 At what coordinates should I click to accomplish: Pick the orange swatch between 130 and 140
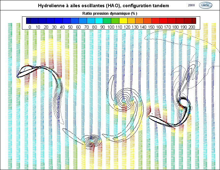(x=140, y=21)
